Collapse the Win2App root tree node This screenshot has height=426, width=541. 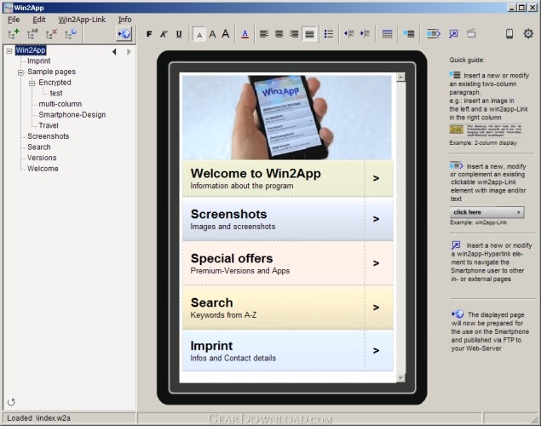coord(9,50)
